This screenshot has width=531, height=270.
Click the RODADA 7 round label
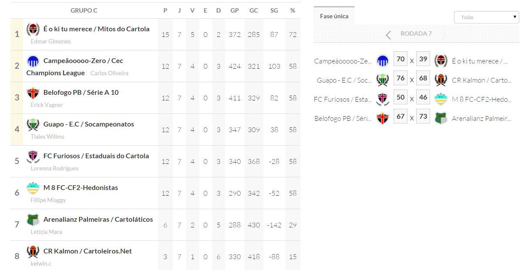(x=416, y=34)
